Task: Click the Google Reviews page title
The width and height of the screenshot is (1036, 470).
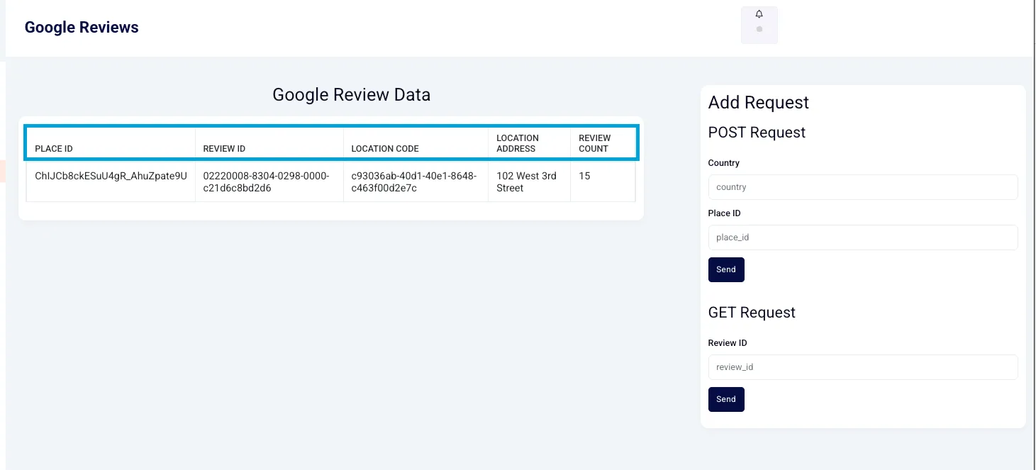Action: 82,28
